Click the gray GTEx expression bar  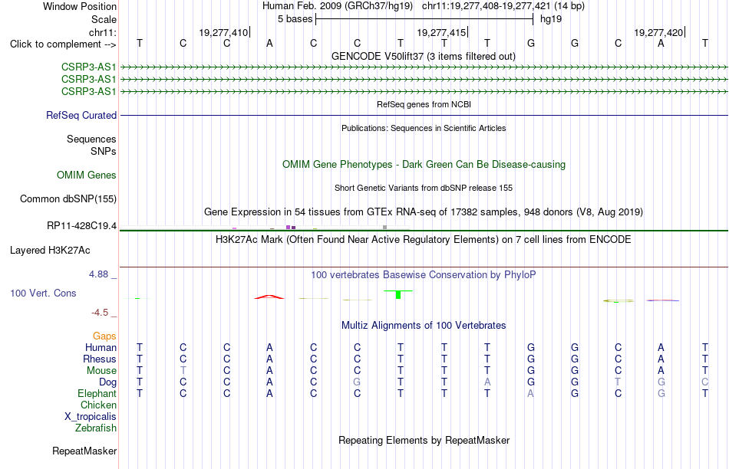point(385,227)
